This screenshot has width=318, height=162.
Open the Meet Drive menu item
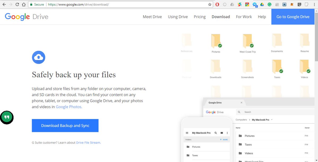click(x=152, y=17)
